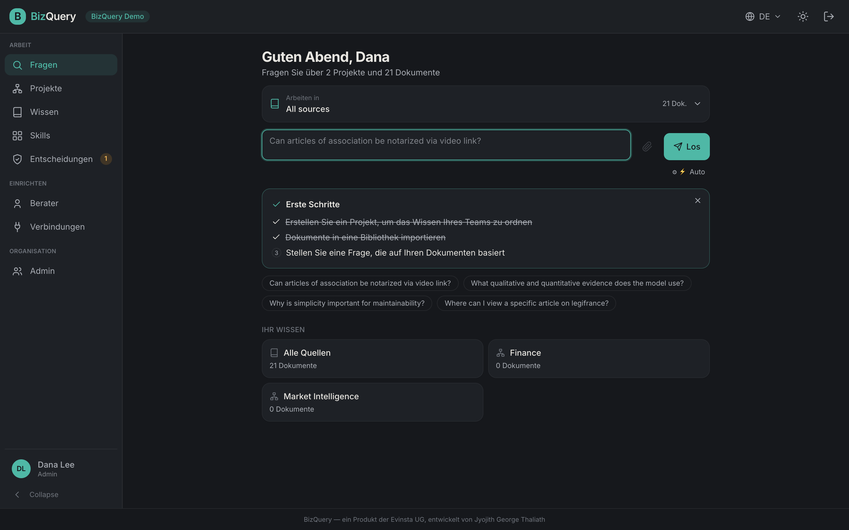The width and height of the screenshot is (849, 530).
Task: Click the Entscheidungen shield icon
Action: point(17,159)
